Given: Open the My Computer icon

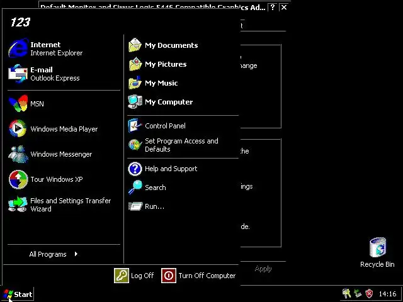Looking at the screenshot, I should (x=135, y=102).
